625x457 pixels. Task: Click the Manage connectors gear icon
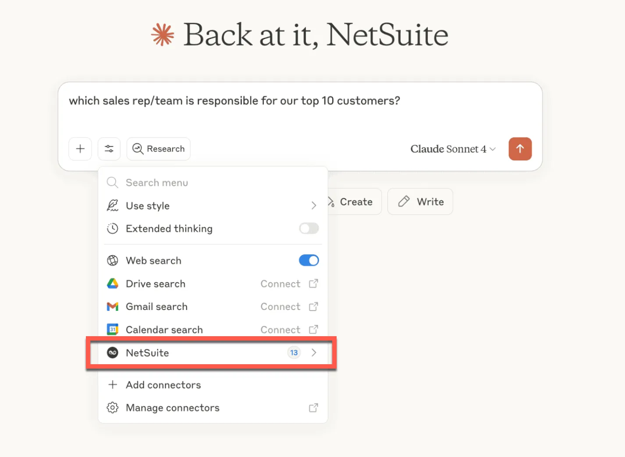pyautogui.click(x=113, y=408)
